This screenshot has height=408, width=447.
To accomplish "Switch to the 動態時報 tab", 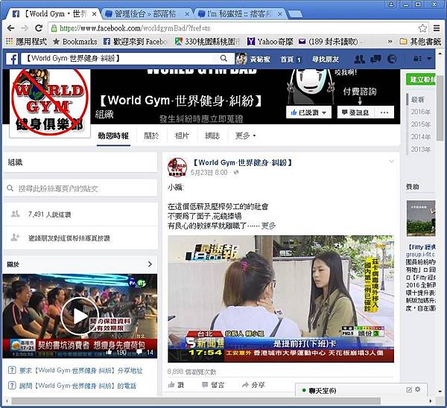I will coord(113,136).
